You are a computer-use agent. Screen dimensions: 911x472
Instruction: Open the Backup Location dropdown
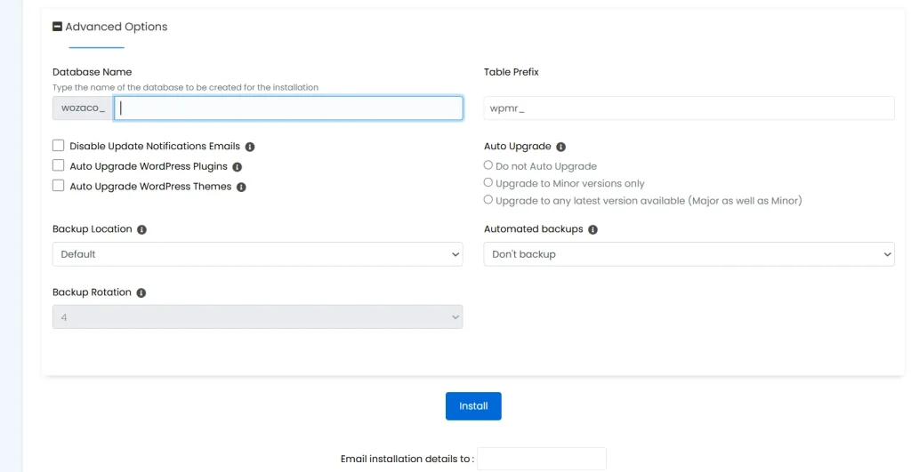(257, 254)
